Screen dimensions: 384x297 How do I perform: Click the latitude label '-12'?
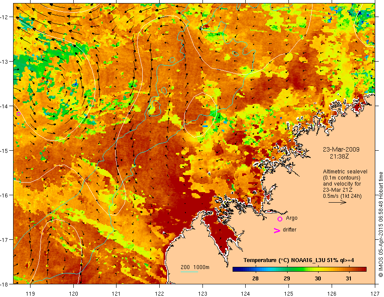(5, 17)
